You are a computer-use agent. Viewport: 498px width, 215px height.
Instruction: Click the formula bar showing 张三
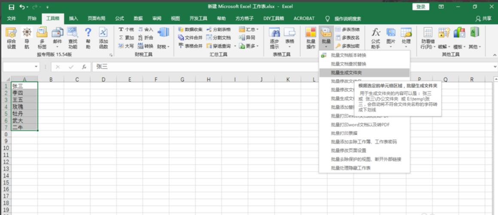(292, 67)
